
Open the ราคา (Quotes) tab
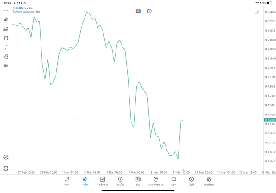coord(67,181)
